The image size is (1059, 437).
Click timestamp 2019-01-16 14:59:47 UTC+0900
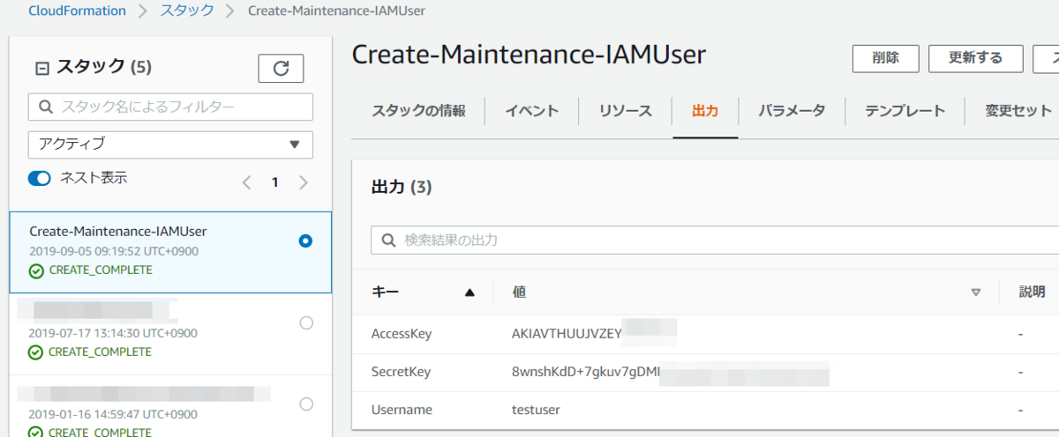coord(113,414)
